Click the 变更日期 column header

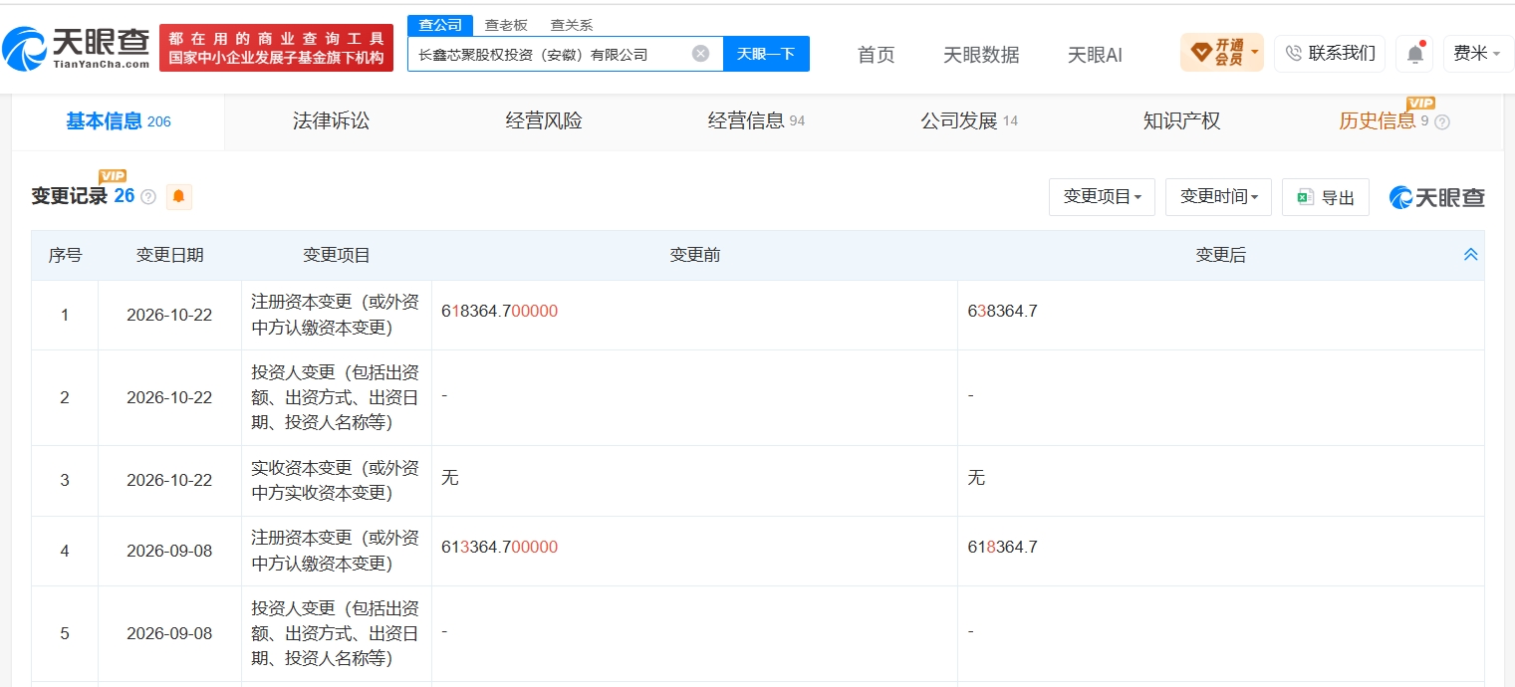click(169, 255)
